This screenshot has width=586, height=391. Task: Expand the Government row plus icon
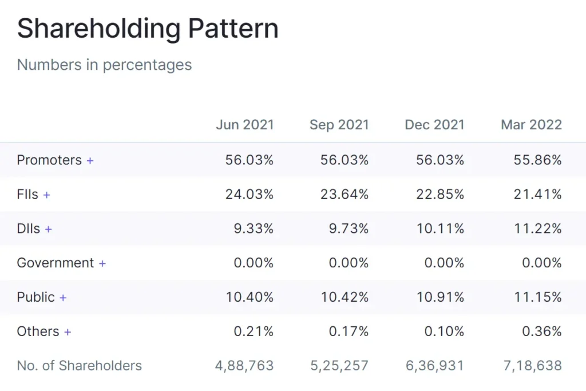(x=102, y=263)
